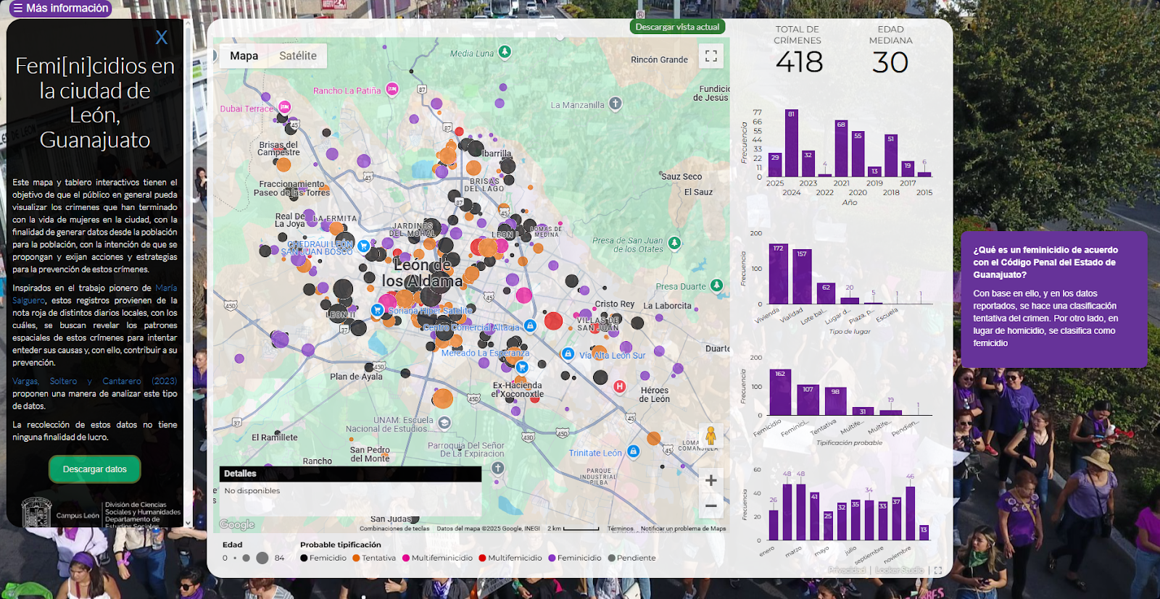Click Notificar un problema de Maps
This screenshot has height=599, width=1160.
(683, 529)
